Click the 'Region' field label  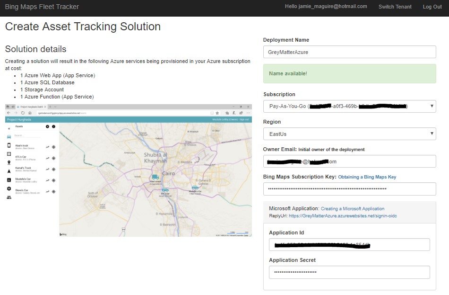tap(272, 122)
